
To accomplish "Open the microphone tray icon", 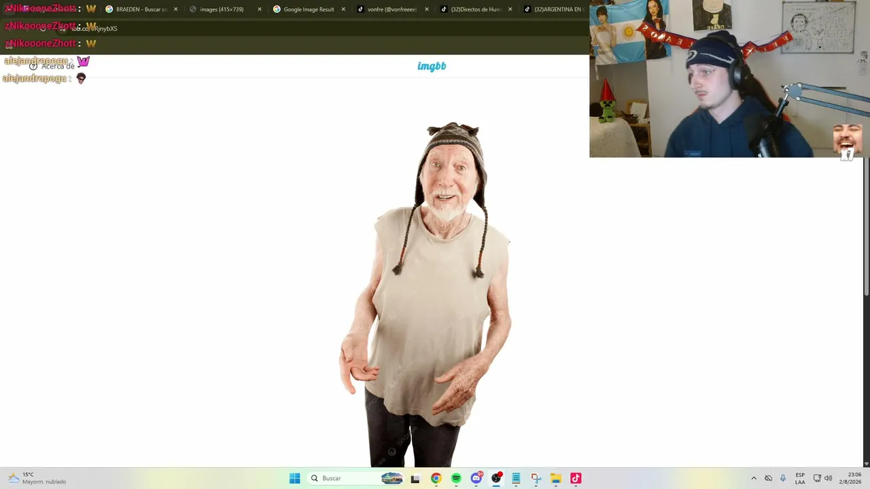I will (783, 478).
